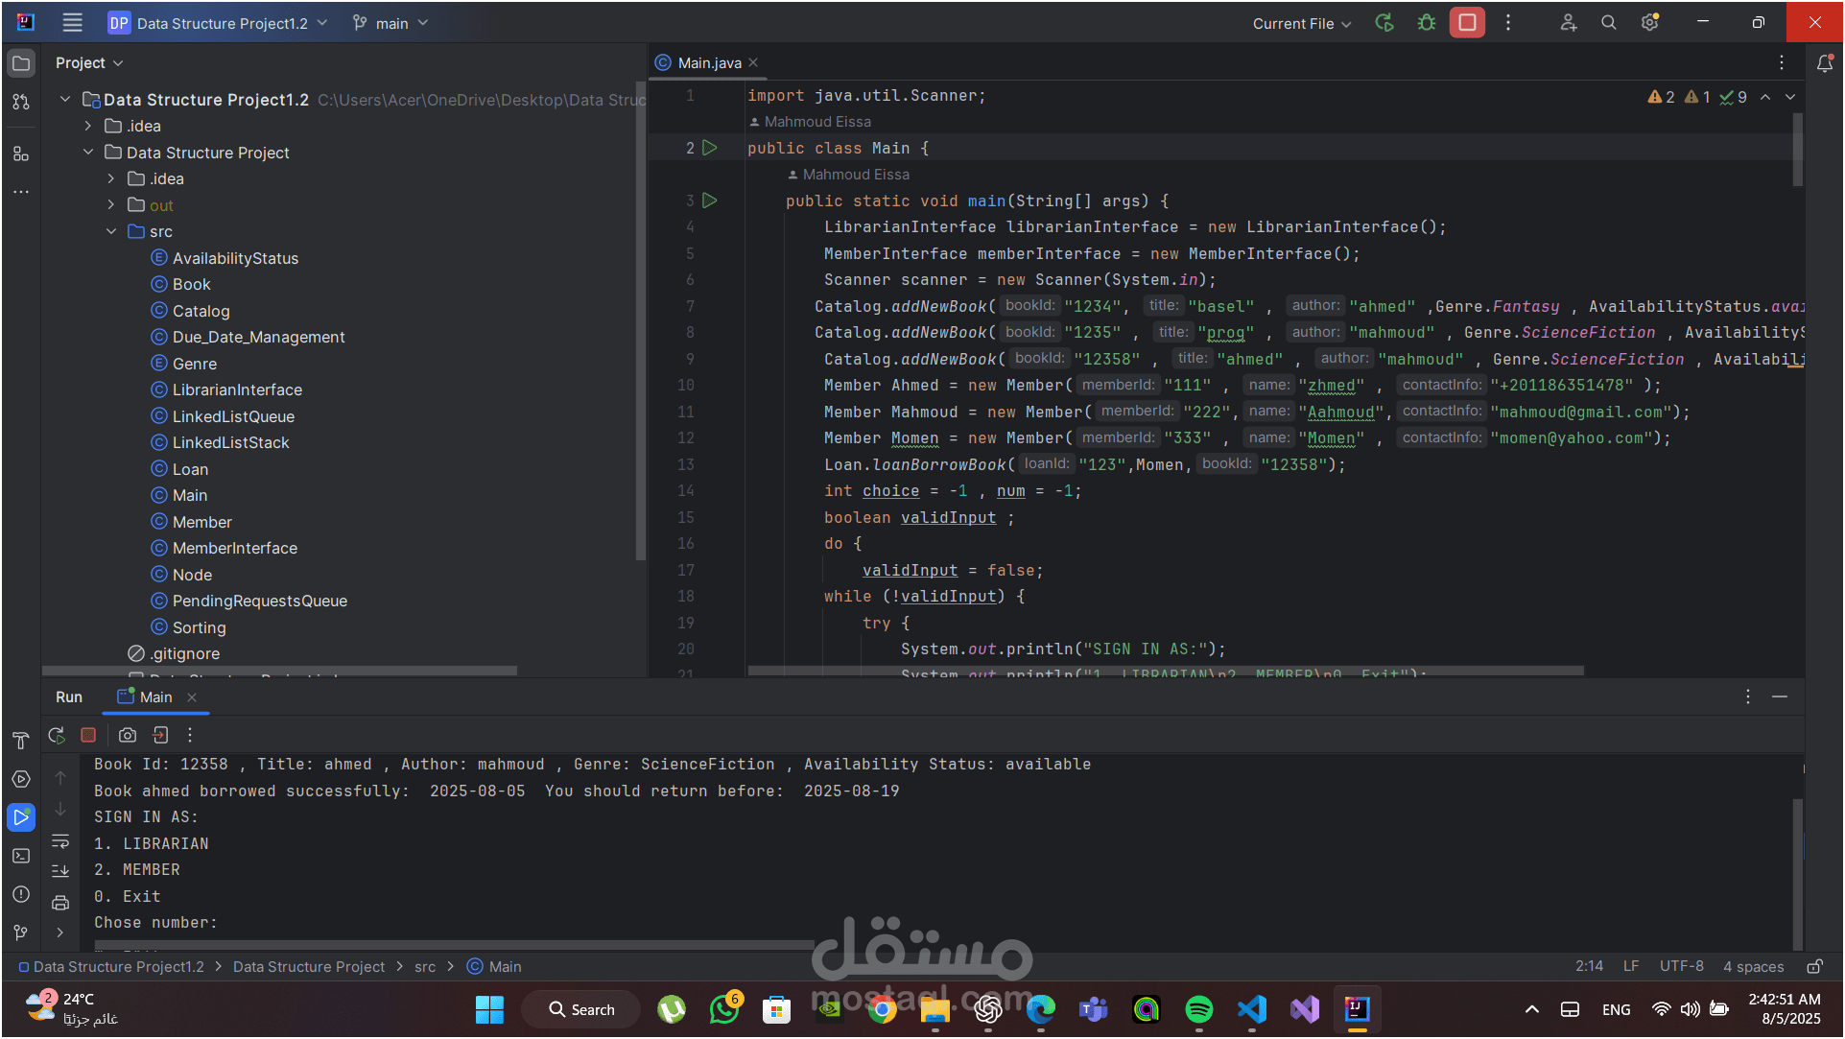Toggle read-only lock icon in status bar
Viewport: 1845px width, 1039px height.
pyautogui.click(x=1814, y=966)
